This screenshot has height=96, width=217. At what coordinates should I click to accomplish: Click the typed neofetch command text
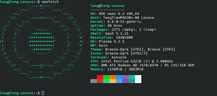(50, 2)
